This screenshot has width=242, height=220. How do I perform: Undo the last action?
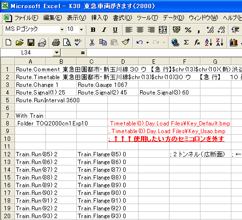click(x=140, y=42)
